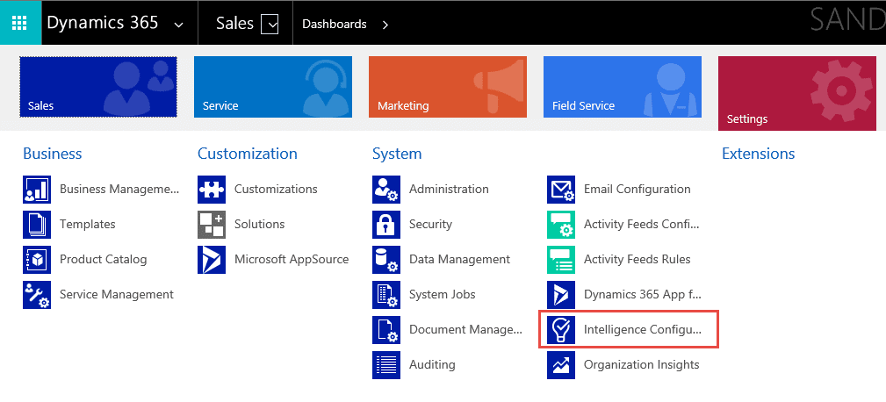
Task: Open the Sales tile
Action: 98,87
